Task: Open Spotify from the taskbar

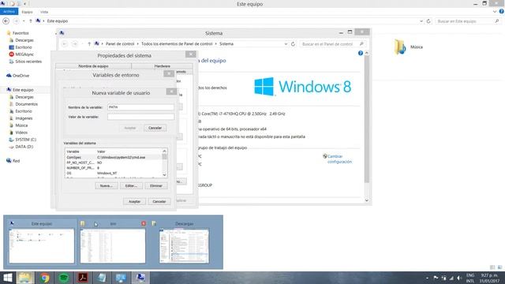Action: (63, 278)
